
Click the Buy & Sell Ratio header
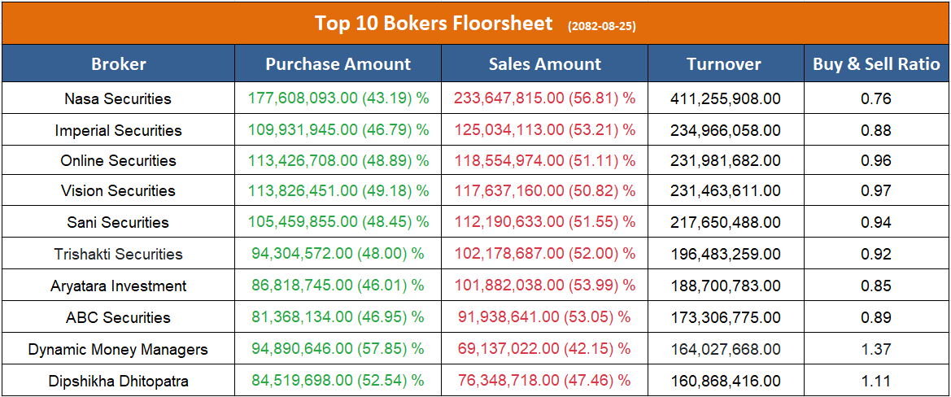pos(876,64)
